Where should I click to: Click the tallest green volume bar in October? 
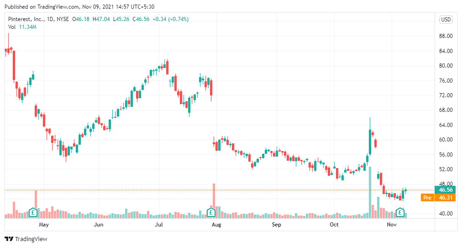(x=370, y=193)
